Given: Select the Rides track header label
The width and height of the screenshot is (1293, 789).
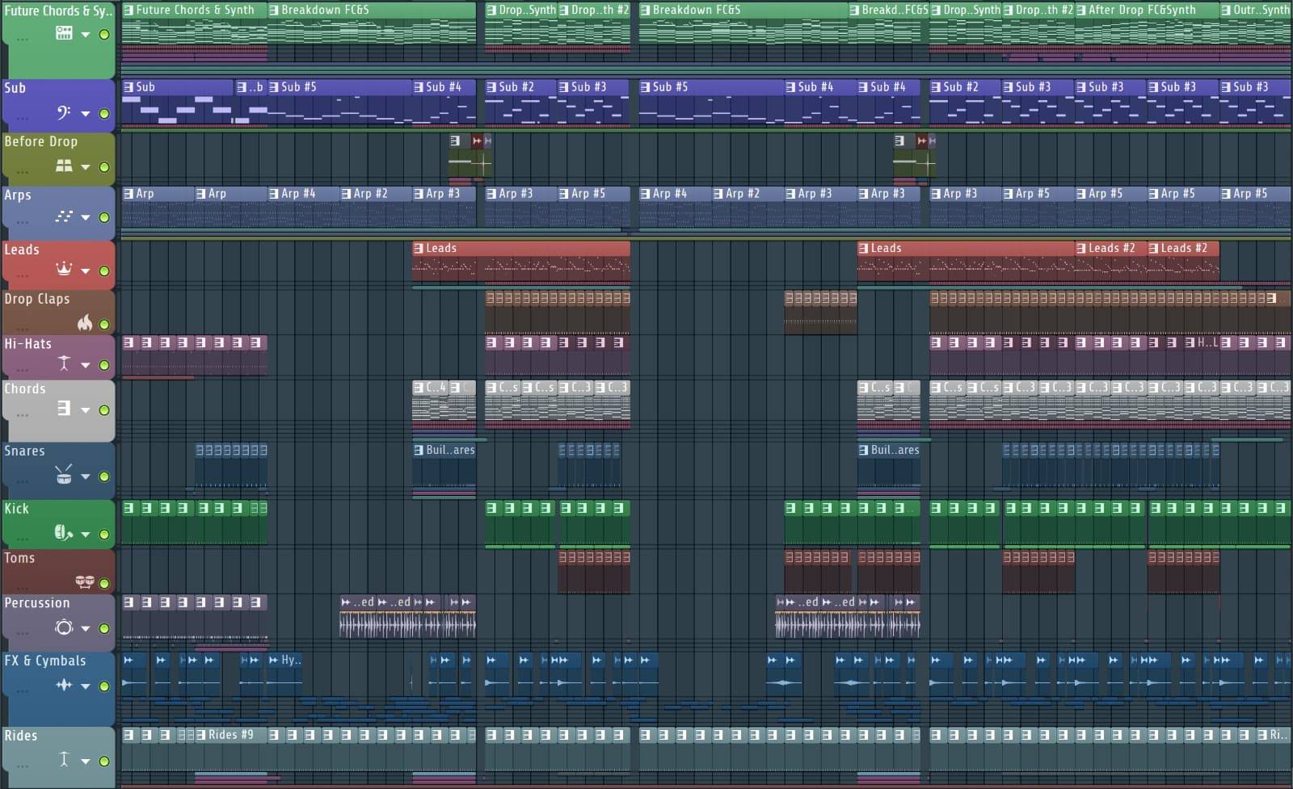Looking at the screenshot, I should (21, 736).
